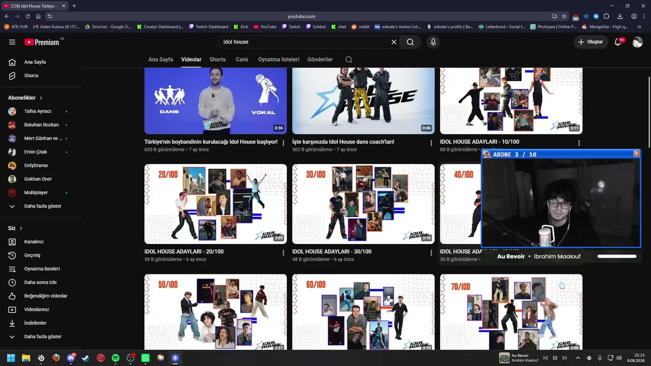Open the Gönderiler channel tab

(x=320, y=59)
